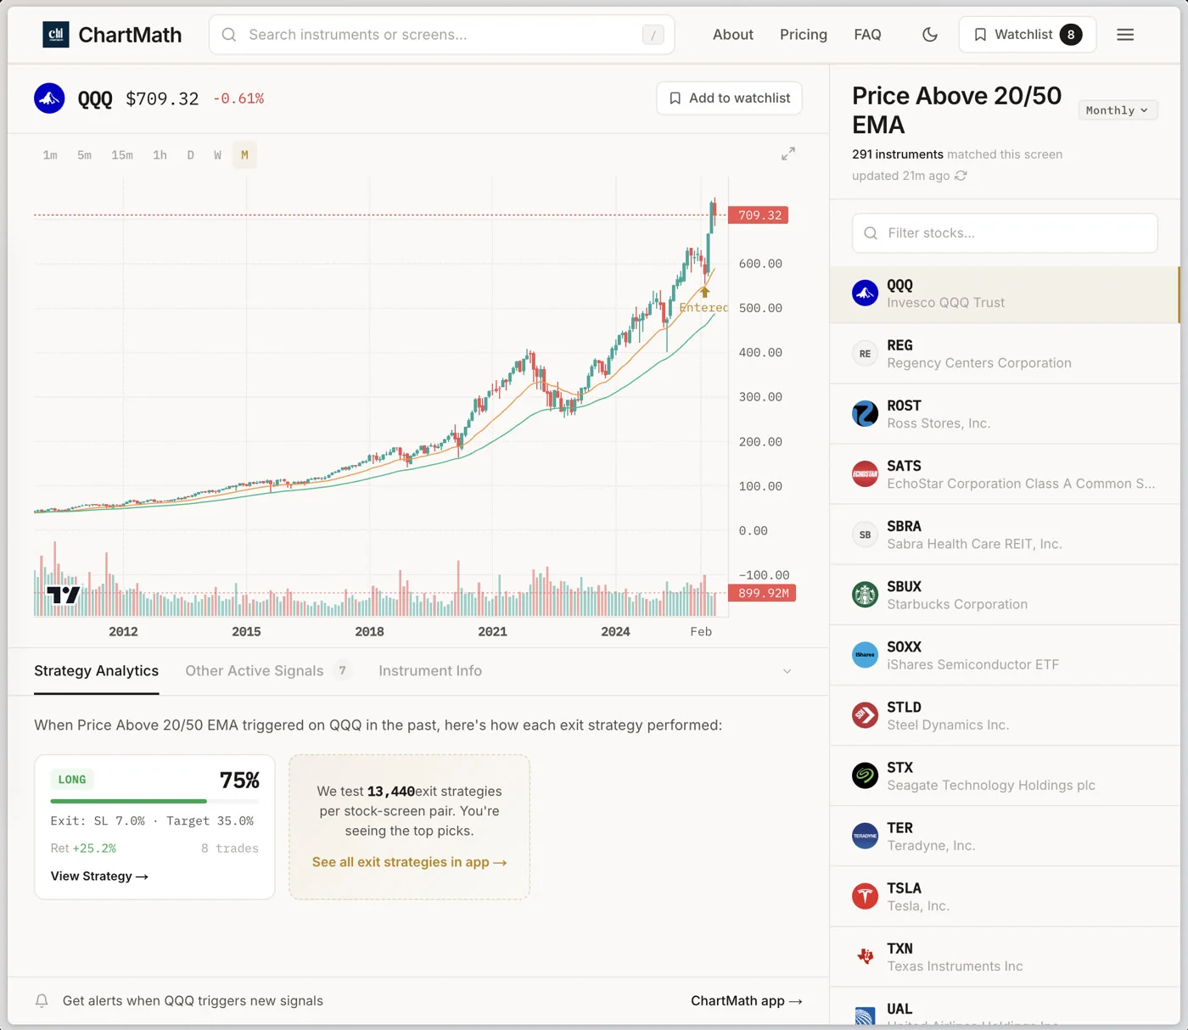Open the hamburger menu icon
The height and width of the screenshot is (1030, 1188).
[x=1125, y=35]
